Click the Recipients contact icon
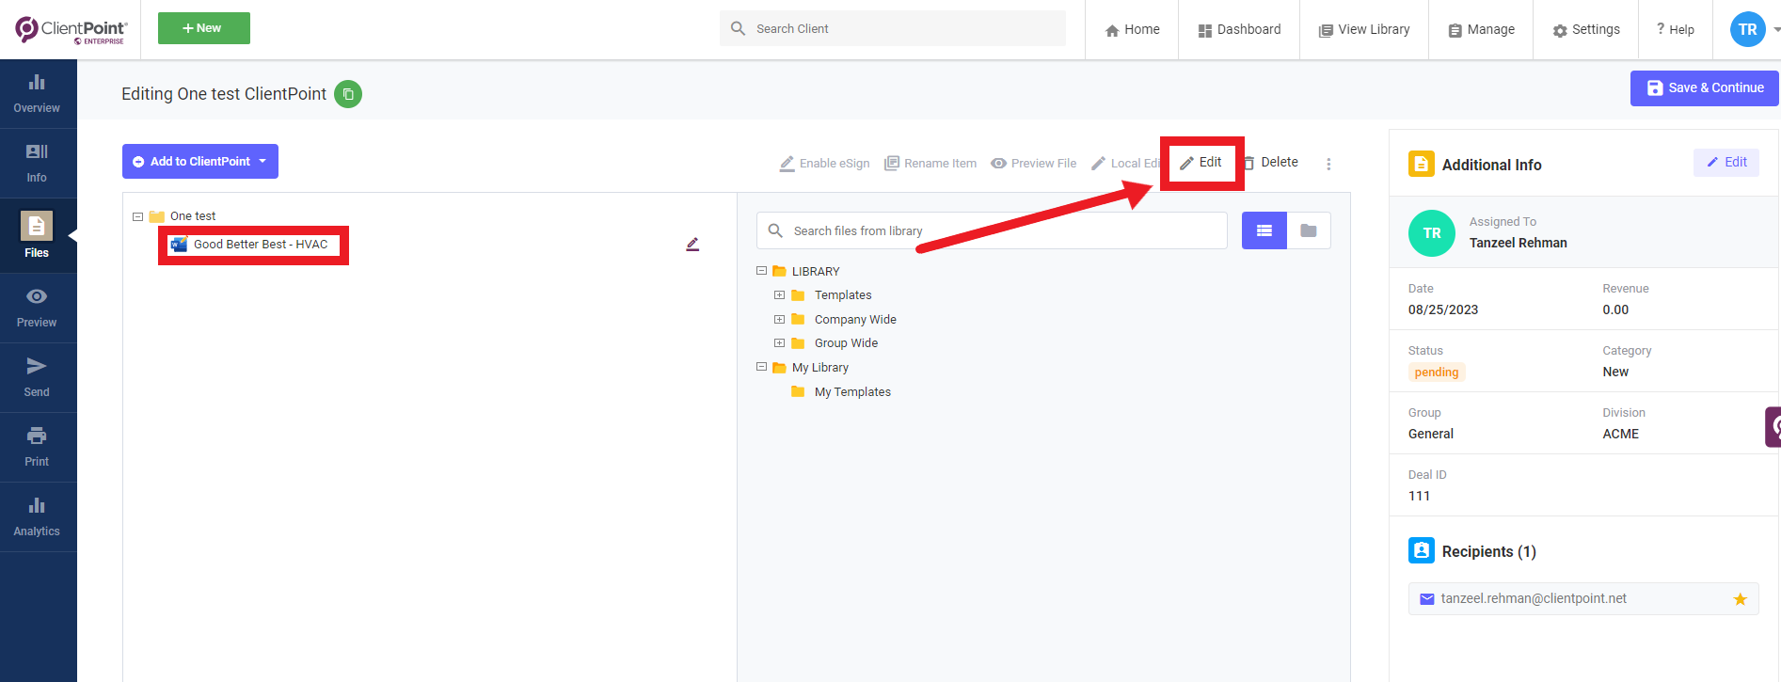 (x=1422, y=550)
